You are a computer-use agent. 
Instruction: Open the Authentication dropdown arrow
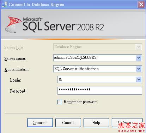pyautogui.click(x=139, y=69)
